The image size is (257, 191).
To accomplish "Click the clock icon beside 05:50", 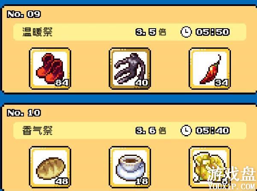I will pyautogui.click(x=186, y=32).
